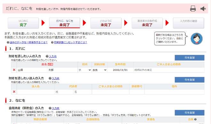Delete the 山田 太郎 person row
The width and height of the screenshot is (211, 124).
[x=14, y=70]
